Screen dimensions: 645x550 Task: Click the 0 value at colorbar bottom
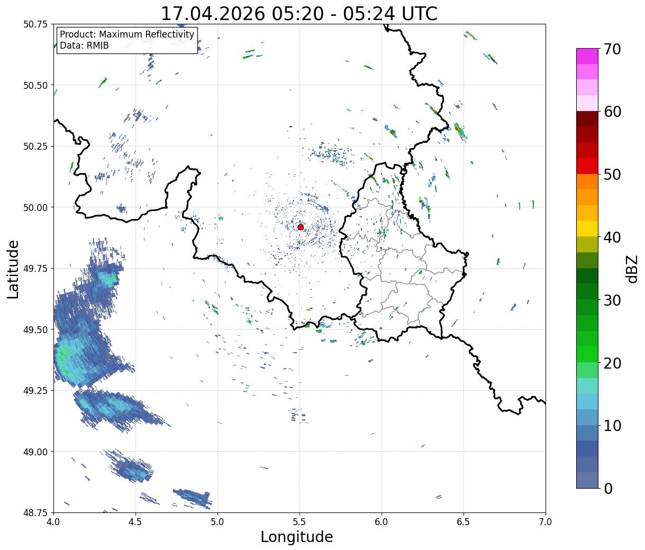[608, 488]
